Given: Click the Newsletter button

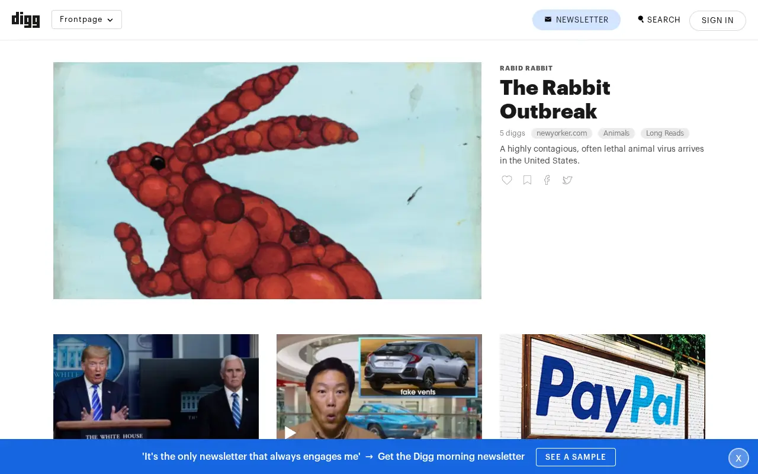Looking at the screenshot, I should (576, 20).
